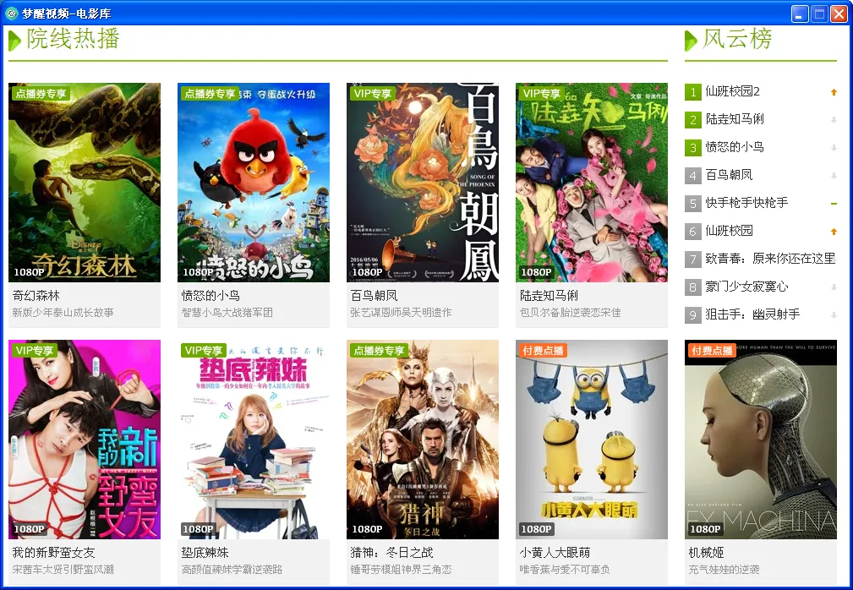Click the up arrow beside 仙班校园2
The width and height of the screenshot is (853, 590).
click(x=834, y=92)
